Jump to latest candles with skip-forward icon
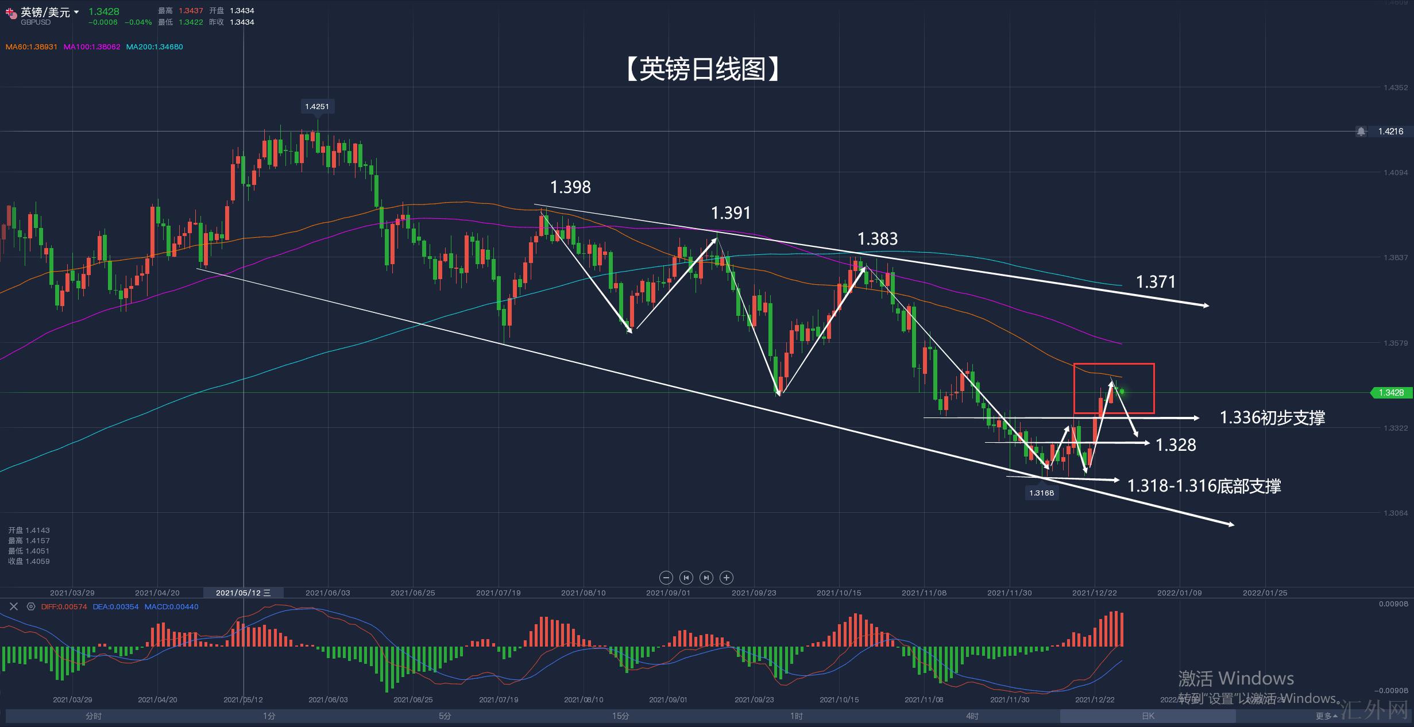 pyautogui.click(x=706, y=578)
